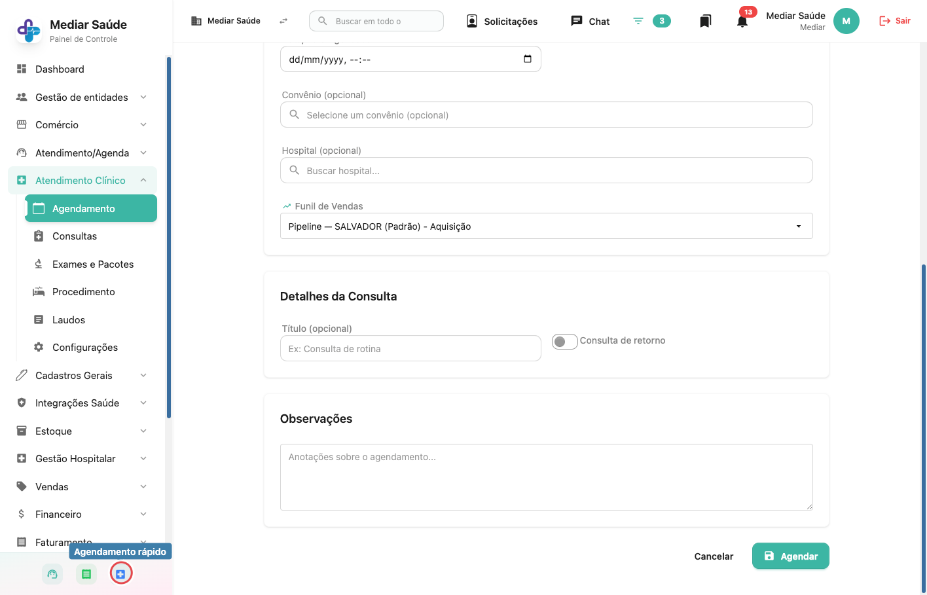Click the Cancelar button

point(714,556)
